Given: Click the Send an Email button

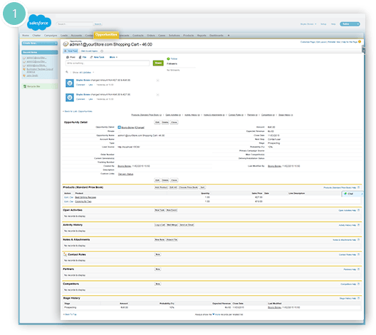Looking at the screenshot, I should [x=187, y=225].
